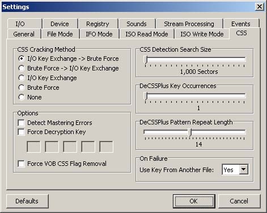Open the Device tab
Viewport: 267px width, 213px height.
point(60,24)
